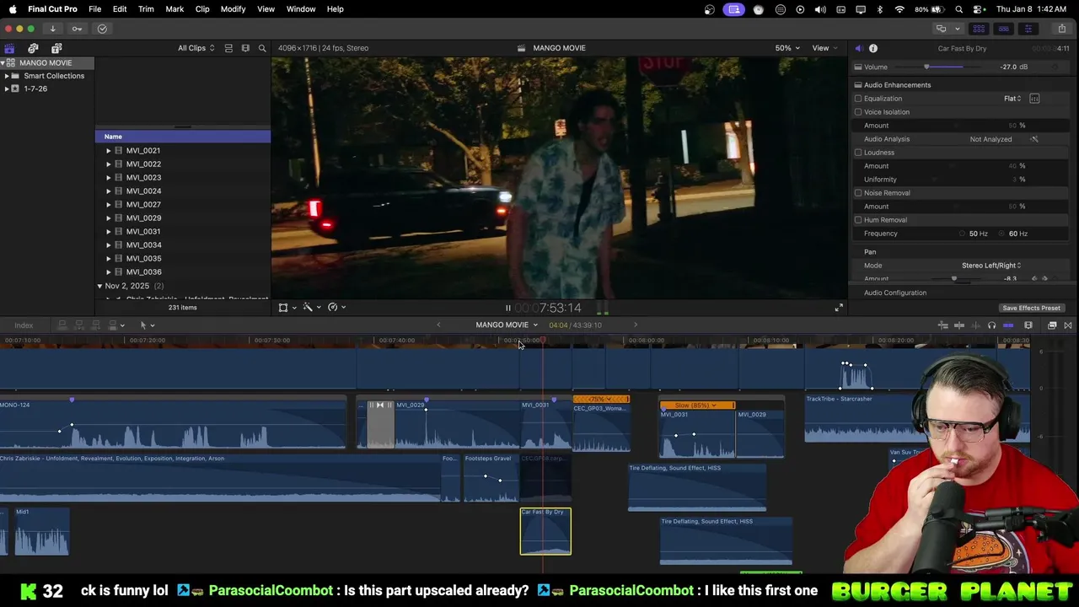
Task: Click the Audio Configuration section
Action: pos(895,293)
